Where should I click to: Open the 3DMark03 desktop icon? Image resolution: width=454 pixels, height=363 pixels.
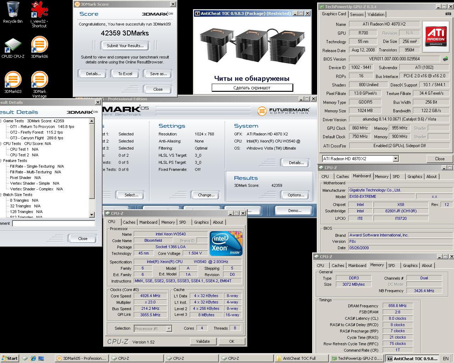point(13,82)
